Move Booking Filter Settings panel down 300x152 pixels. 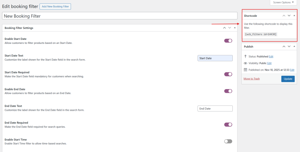pos(229,28)
